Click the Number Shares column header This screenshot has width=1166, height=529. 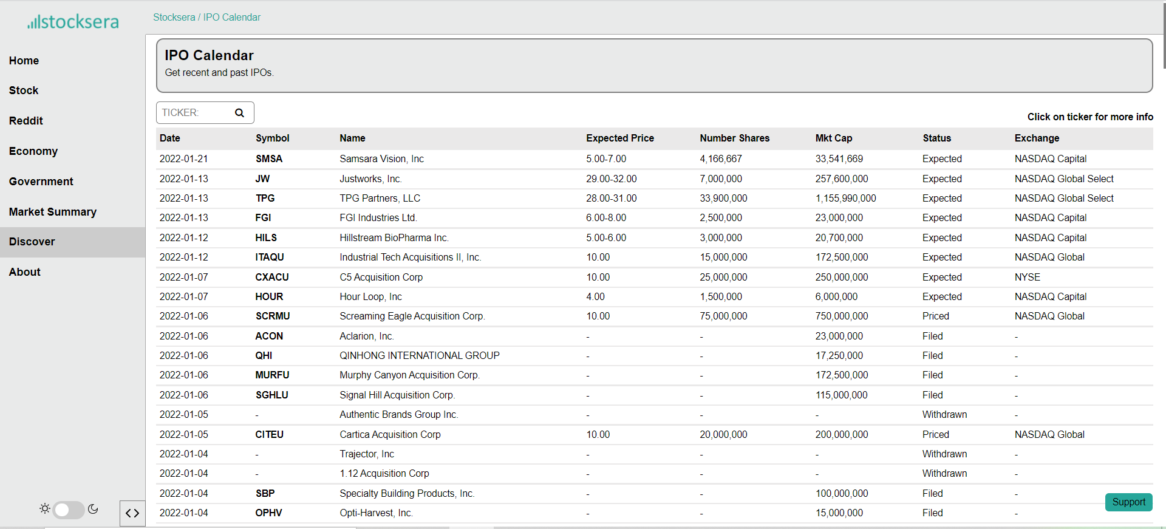734,138
